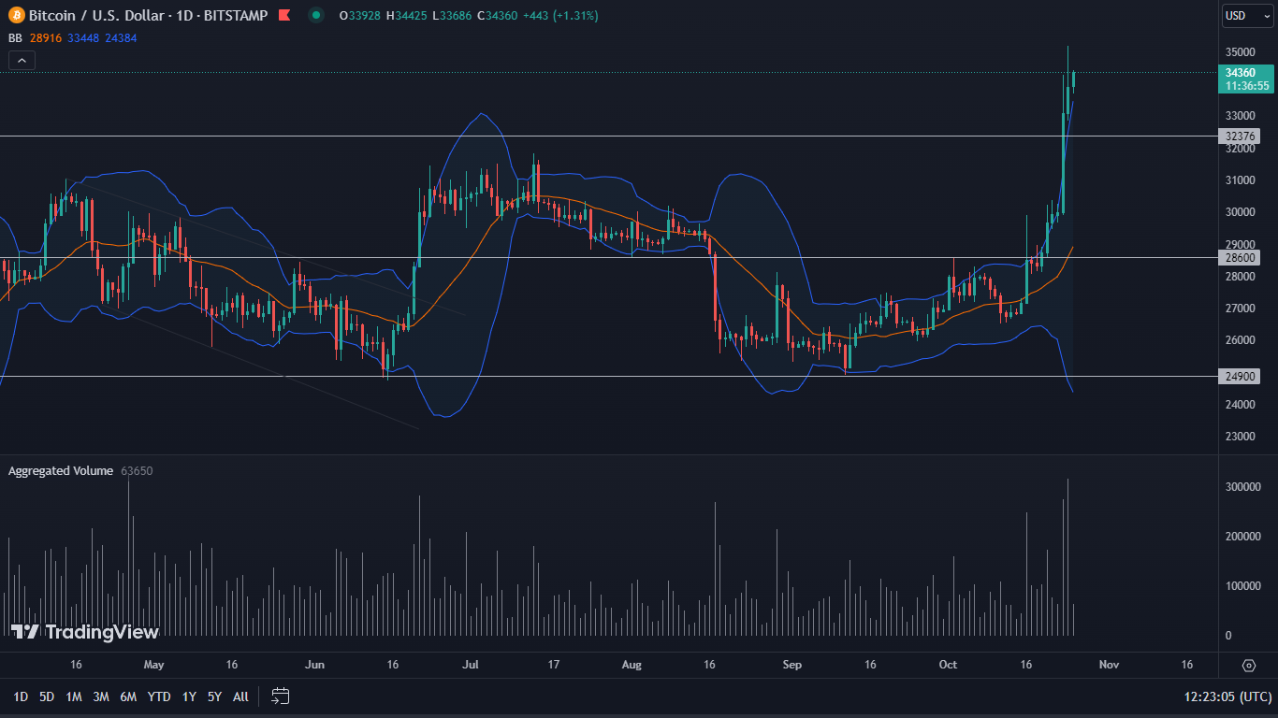
Task: Click the open value O33928
Action: 359,16
